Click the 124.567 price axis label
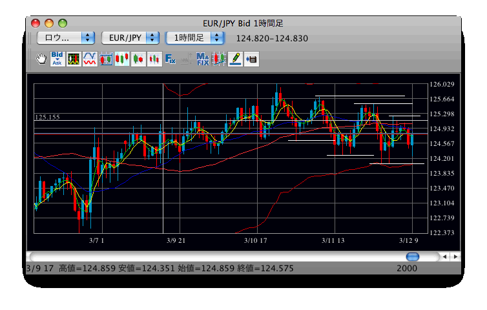Screen dimensions: 487x310 (x=442, y=143)
